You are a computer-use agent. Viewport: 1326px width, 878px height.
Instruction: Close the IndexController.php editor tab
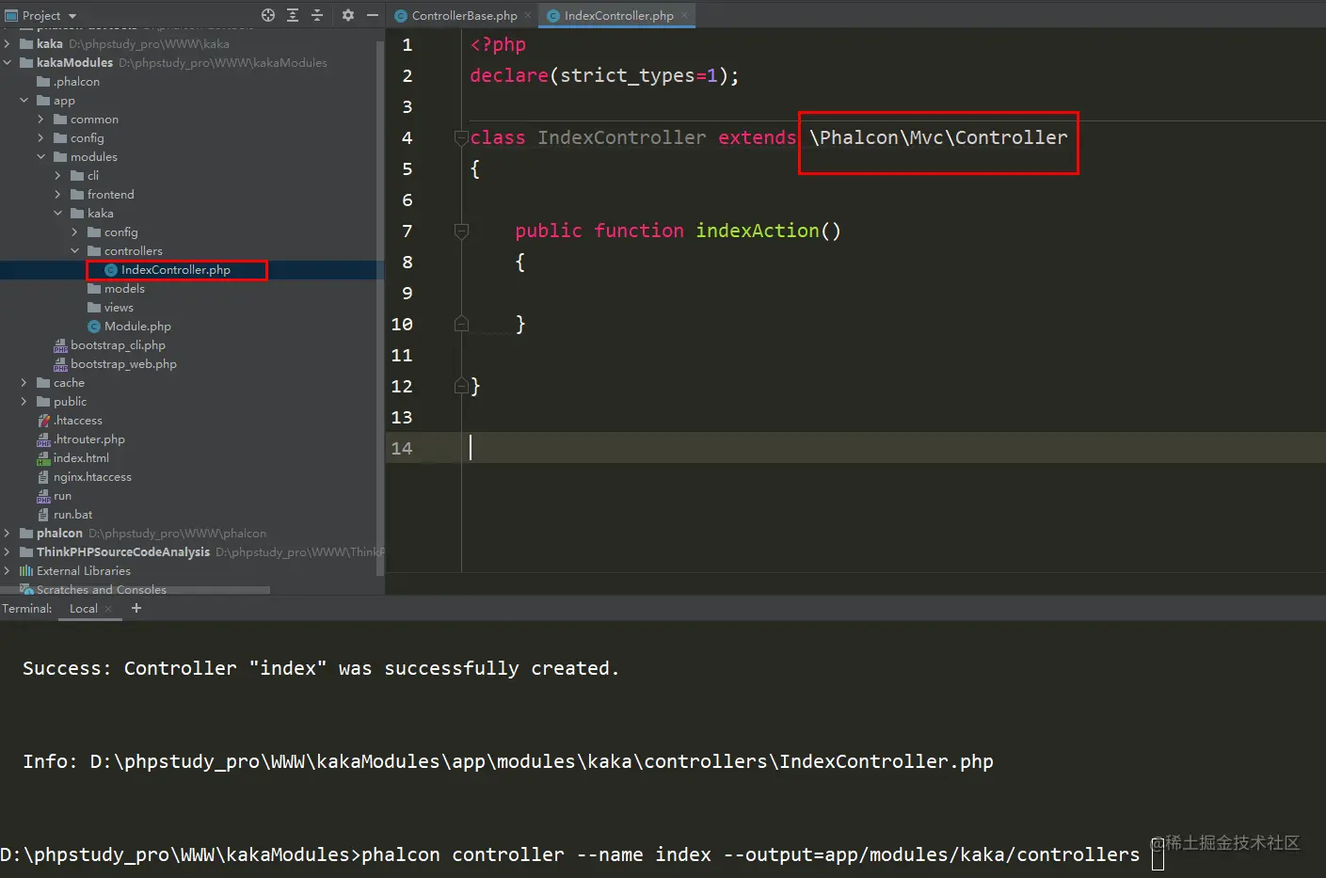[x=684, y=15]
